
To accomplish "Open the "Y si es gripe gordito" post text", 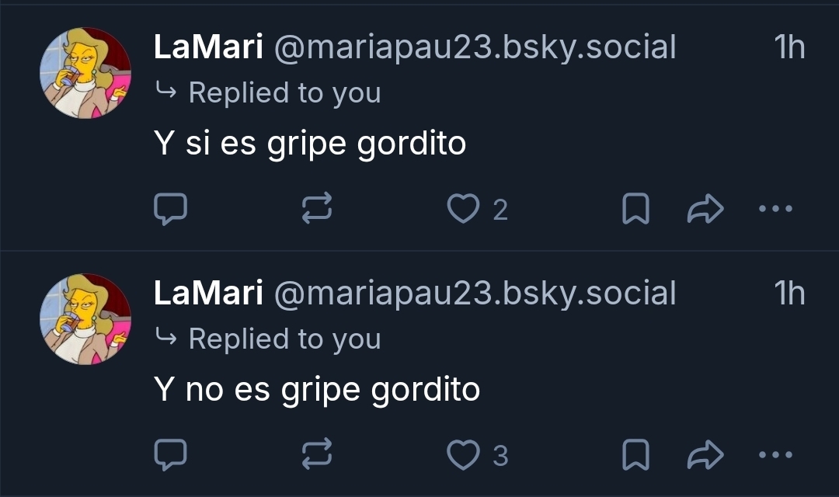I will pyautogui.click(x=310, y=144).
